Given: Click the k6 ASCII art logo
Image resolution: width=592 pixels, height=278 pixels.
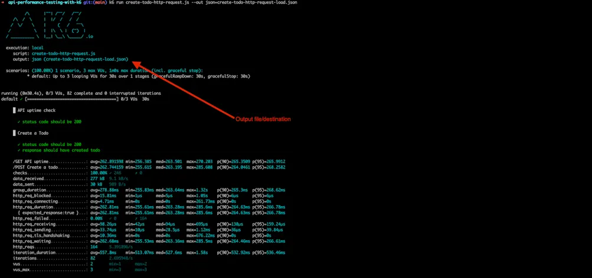Looking at the screenshot, I should click(49, 25).
